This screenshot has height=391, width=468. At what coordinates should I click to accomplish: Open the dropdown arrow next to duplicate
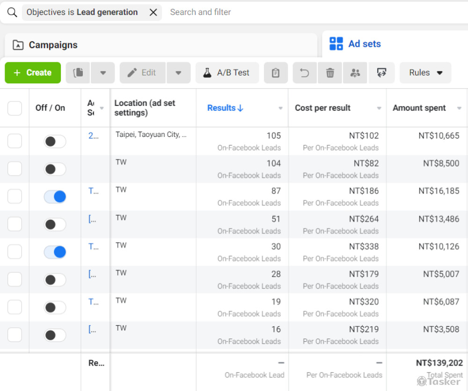pos(103,73)
